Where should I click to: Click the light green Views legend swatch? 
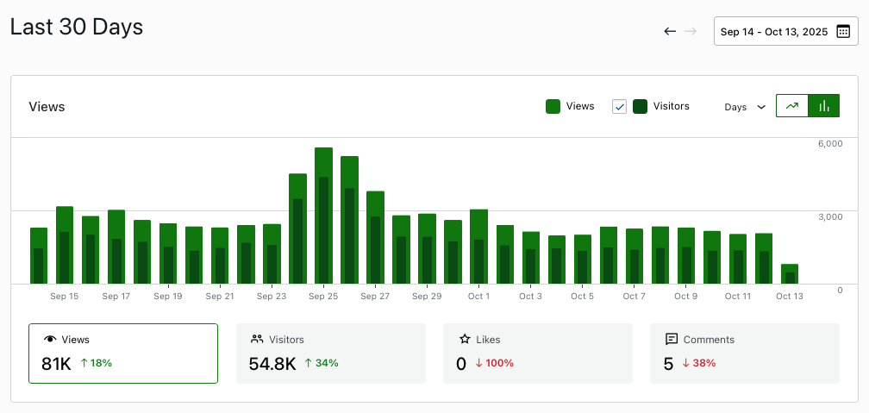[553, 106]
